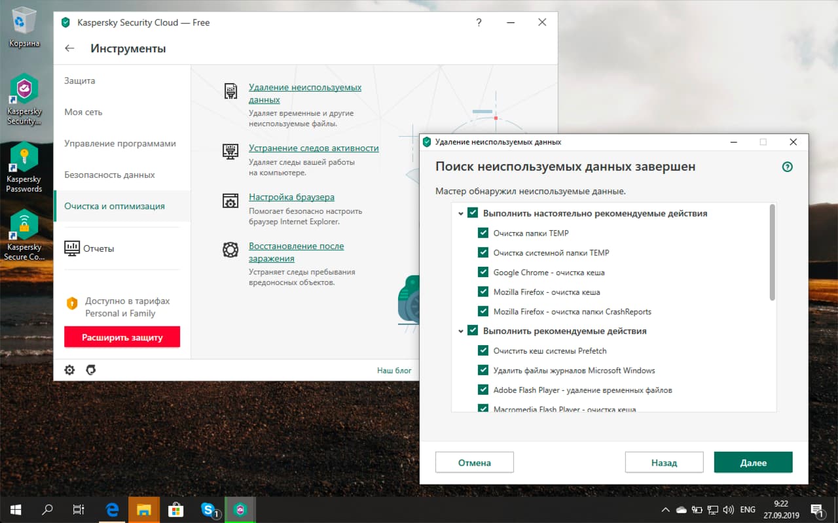Collapse the рекомендуемые действия group
The width and height of the screenshot is (838, 523).
[461, 331]
